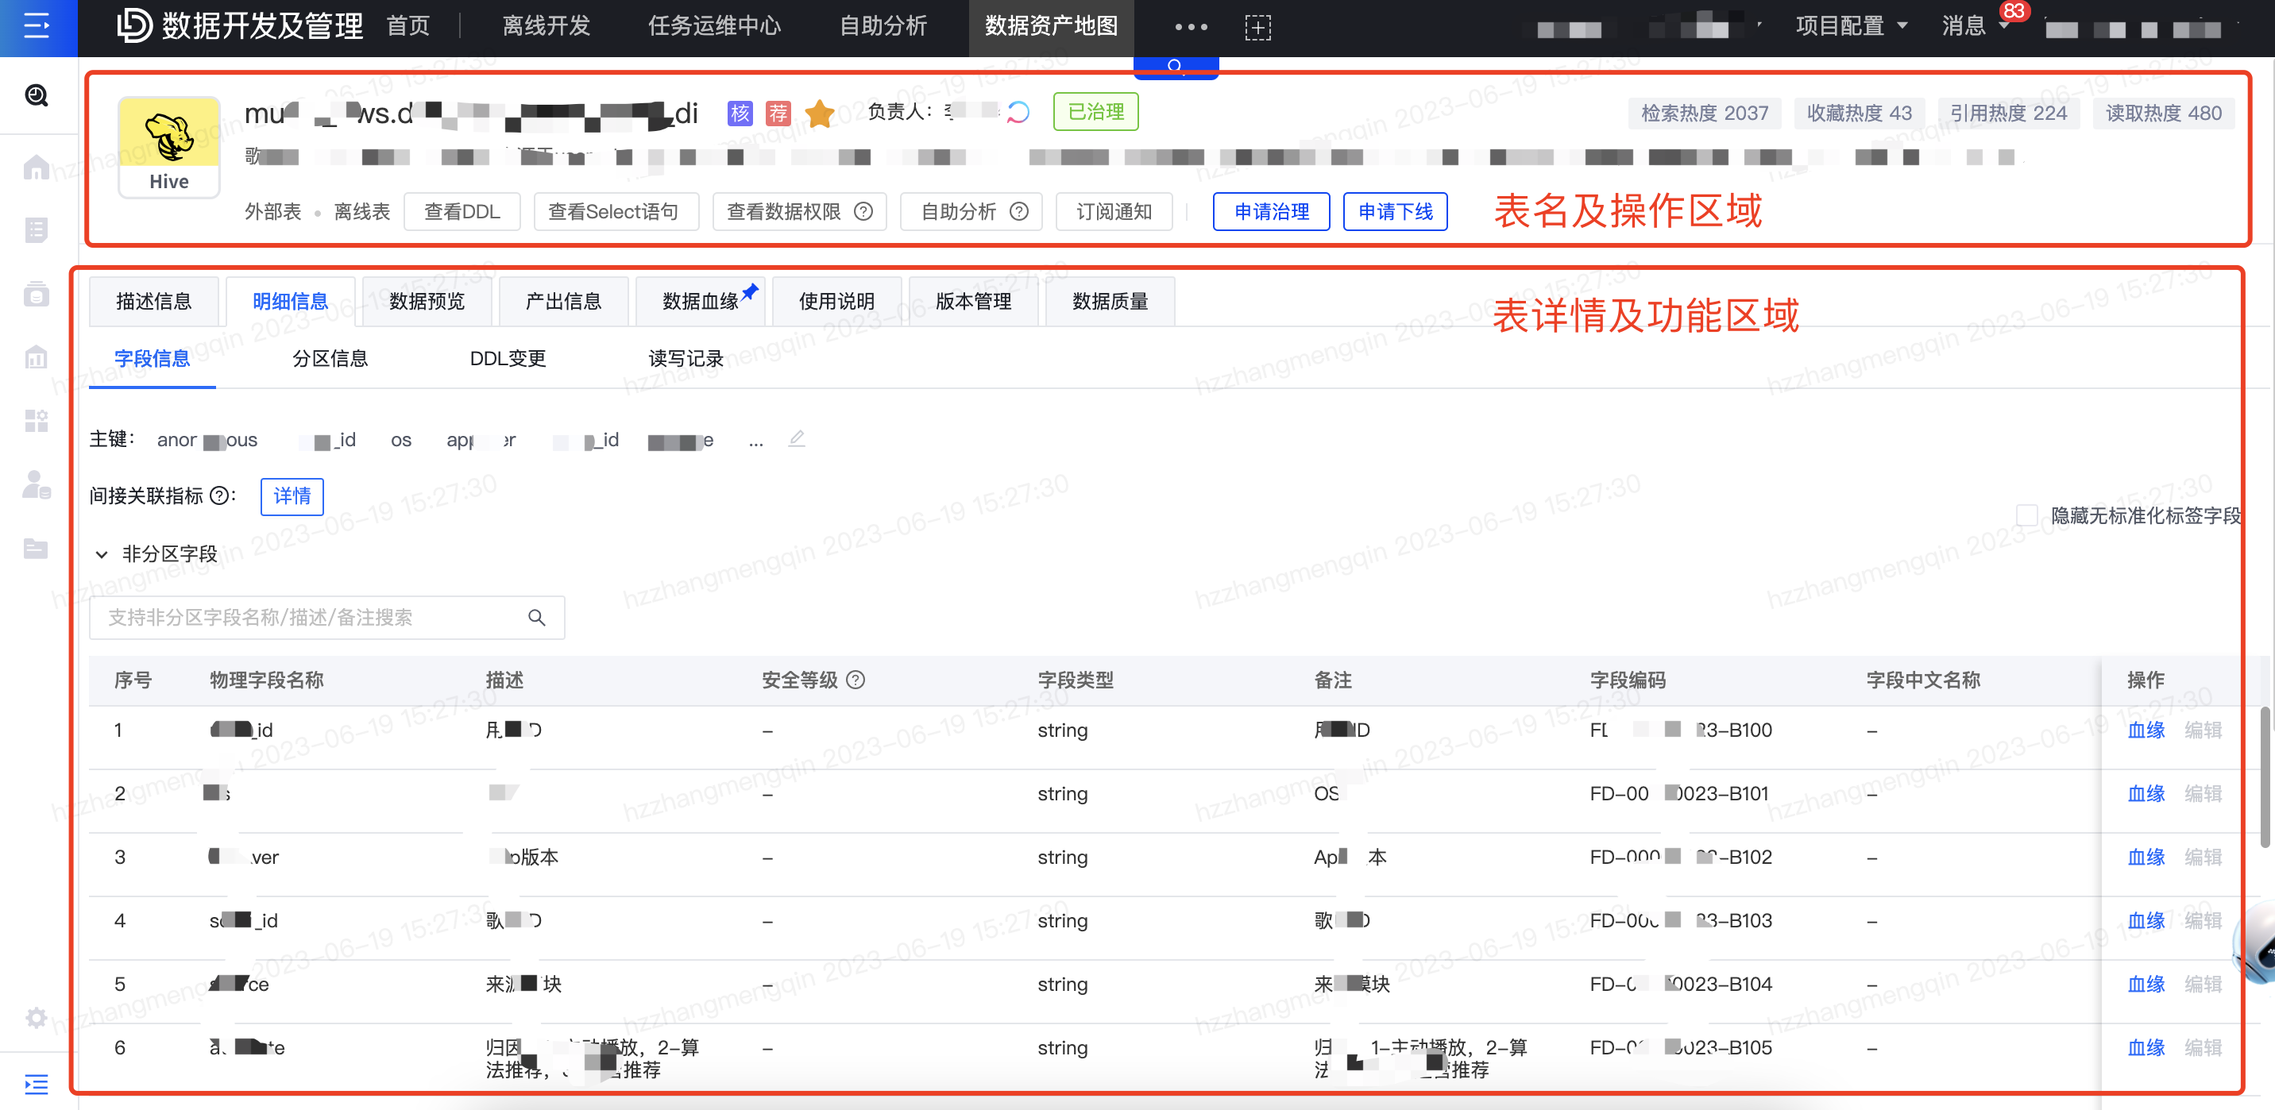Image resolution: width=2275 pixels, height=1110 pixels.
Task: Go to 首页 in top navigation
Action: [x=408, y=25]
